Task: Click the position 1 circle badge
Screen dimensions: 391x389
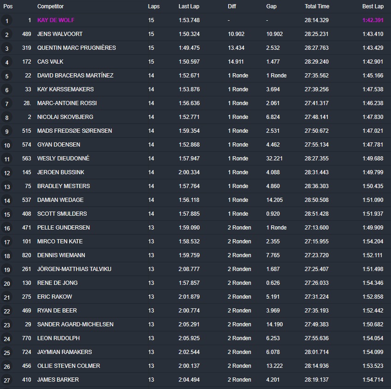Action: click(7, 21)
